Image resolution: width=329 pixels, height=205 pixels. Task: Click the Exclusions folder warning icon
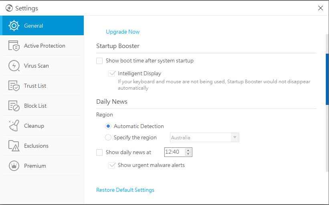pos(14,146)
